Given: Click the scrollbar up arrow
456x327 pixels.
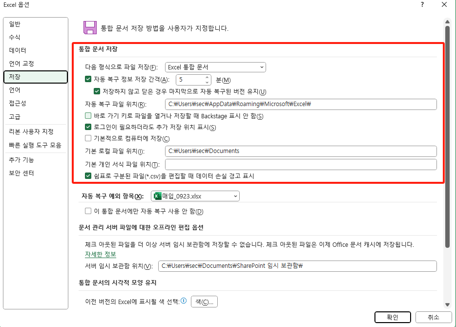Looking at the screenshot, I should 447,22.
